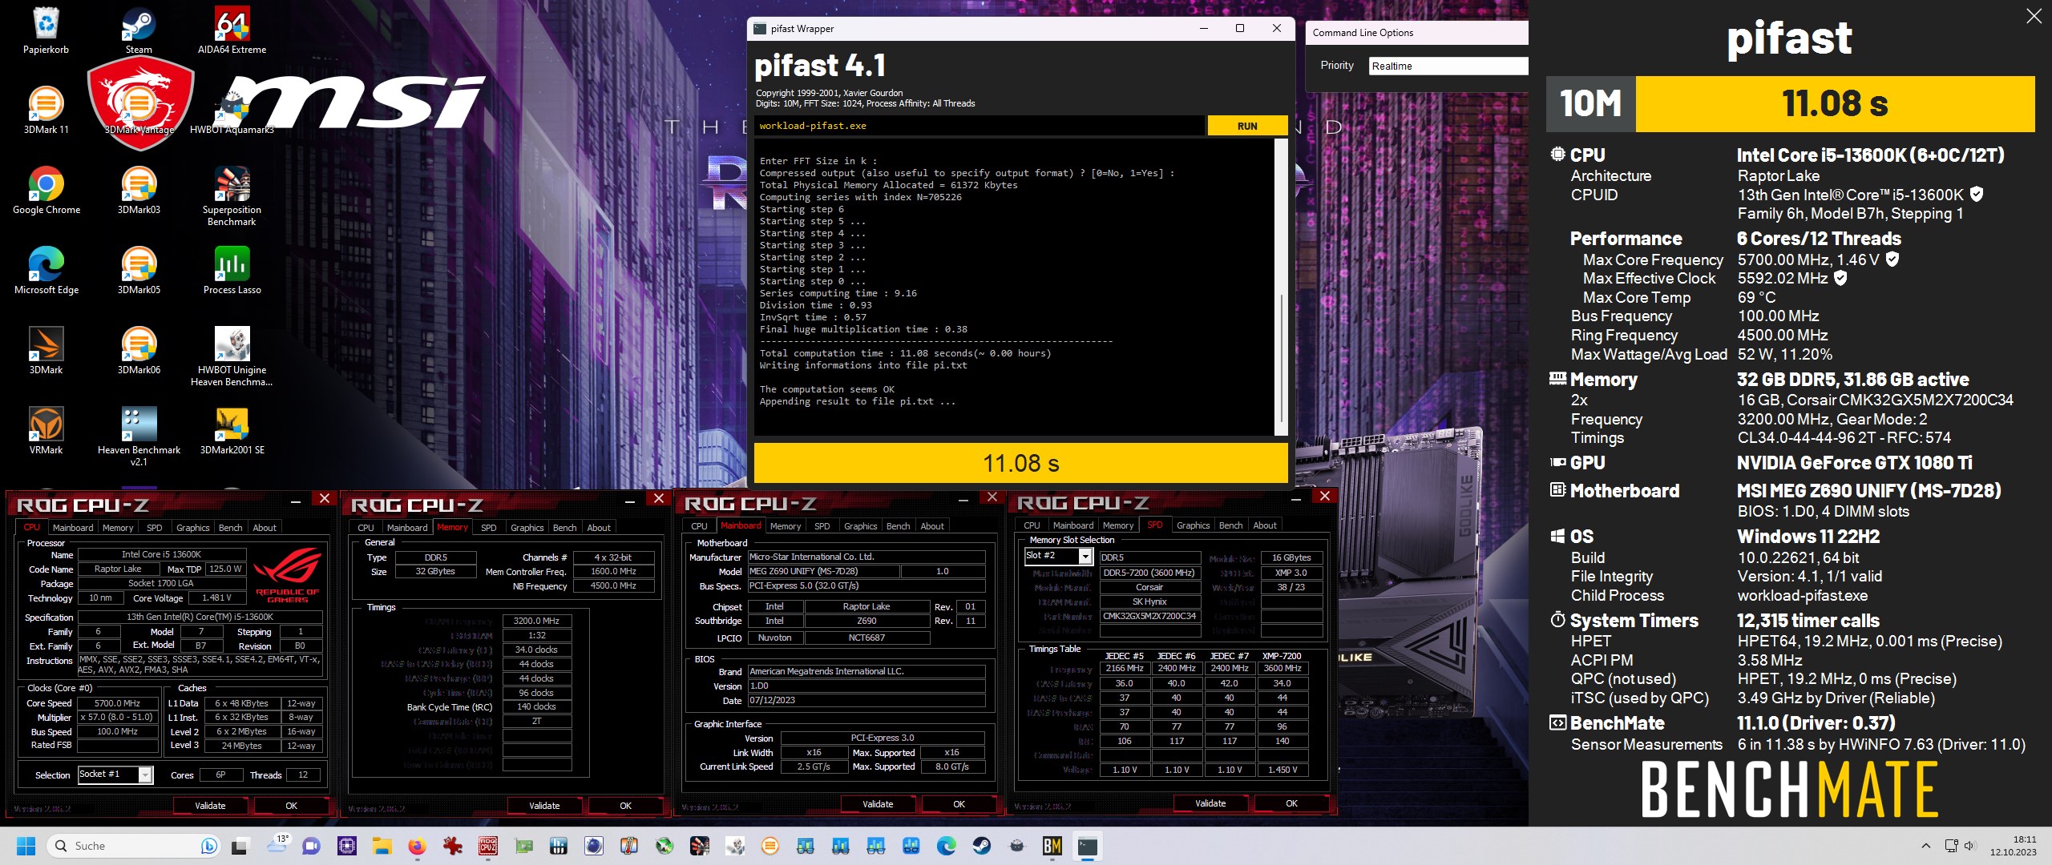Click the network icon in system tray
Viewport: 2052px width, 865px height.
(1951, 846)
